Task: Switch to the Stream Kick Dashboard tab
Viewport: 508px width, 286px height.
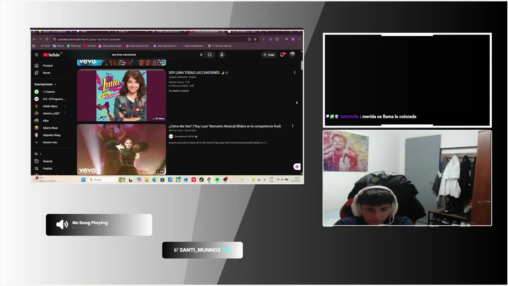Action: tap(54, 31)
